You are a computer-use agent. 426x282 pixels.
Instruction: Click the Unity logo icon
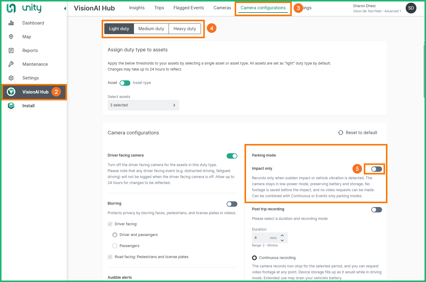click(11, 8)
